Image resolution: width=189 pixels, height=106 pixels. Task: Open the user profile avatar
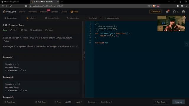point(183,11)
